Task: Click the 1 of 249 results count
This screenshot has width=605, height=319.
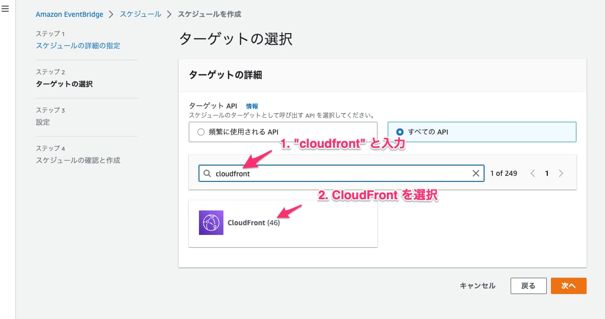Action: point(503,173)
